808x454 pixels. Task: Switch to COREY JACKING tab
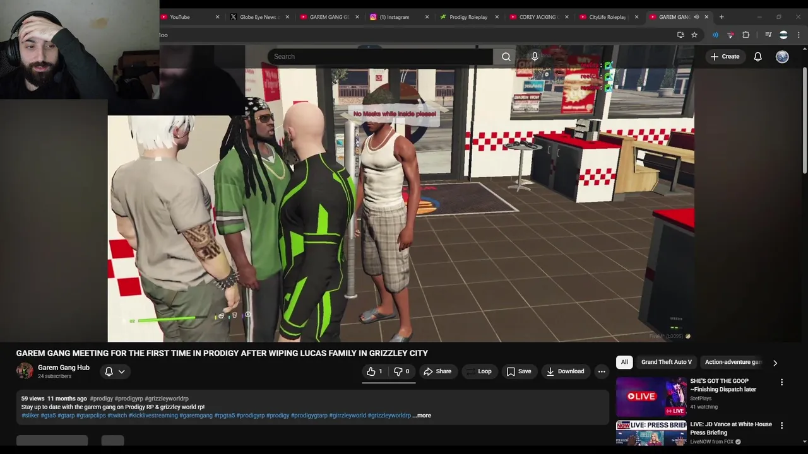pos(538,17)
